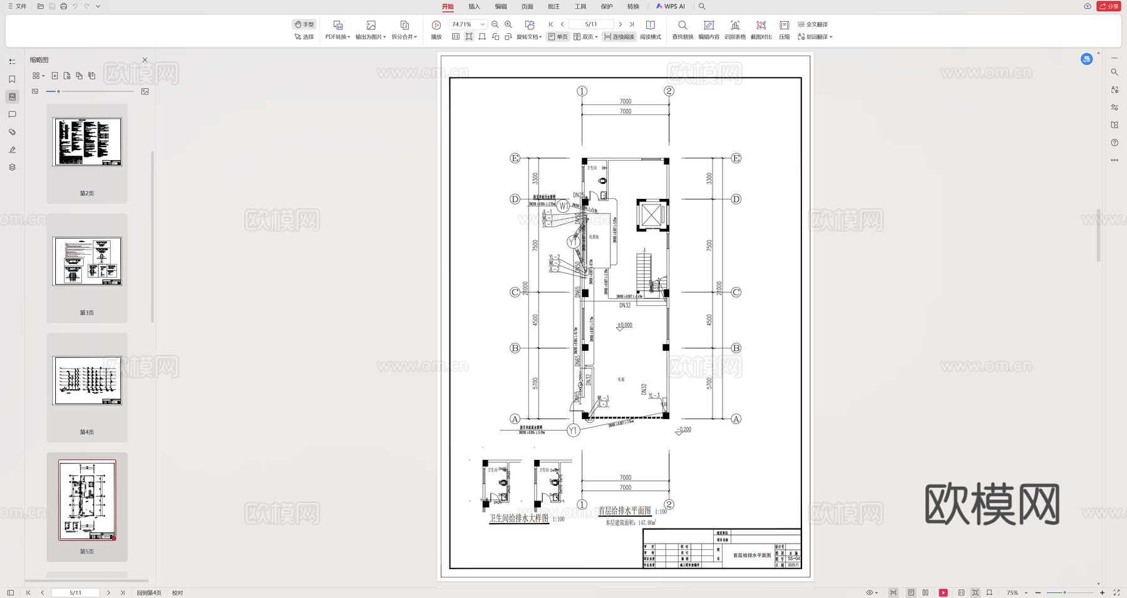Open the WPS AI tab
Image resolution: width=1127 pixels, height=598 pixels.
coord(671,6)
